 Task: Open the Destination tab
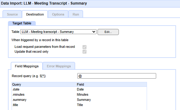(x=35, y=14)
